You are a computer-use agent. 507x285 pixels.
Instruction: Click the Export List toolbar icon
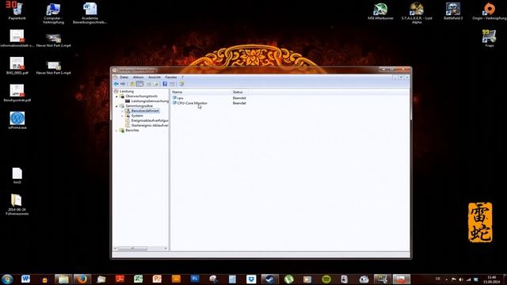tap(156, 84)
